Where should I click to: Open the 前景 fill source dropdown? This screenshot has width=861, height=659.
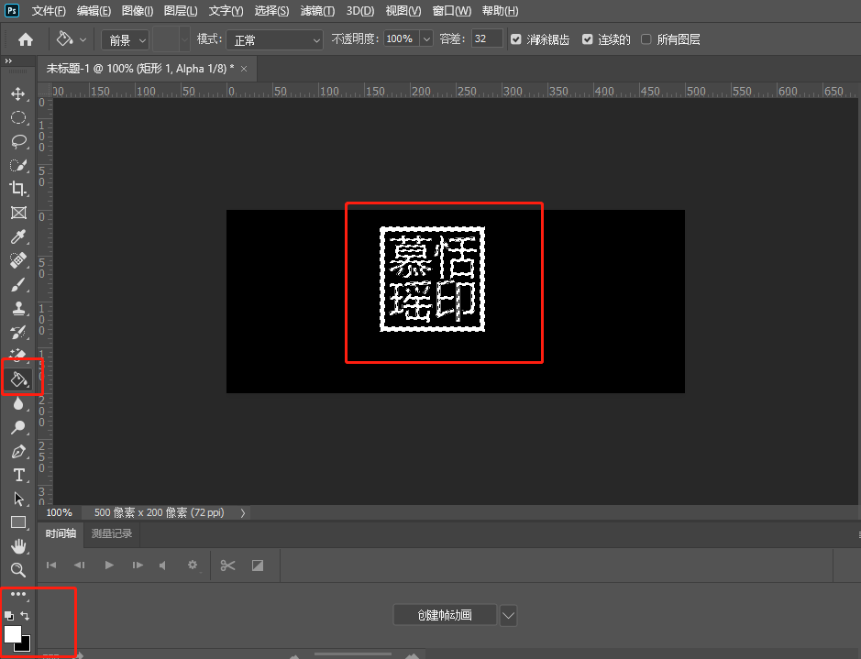(126, 40)
